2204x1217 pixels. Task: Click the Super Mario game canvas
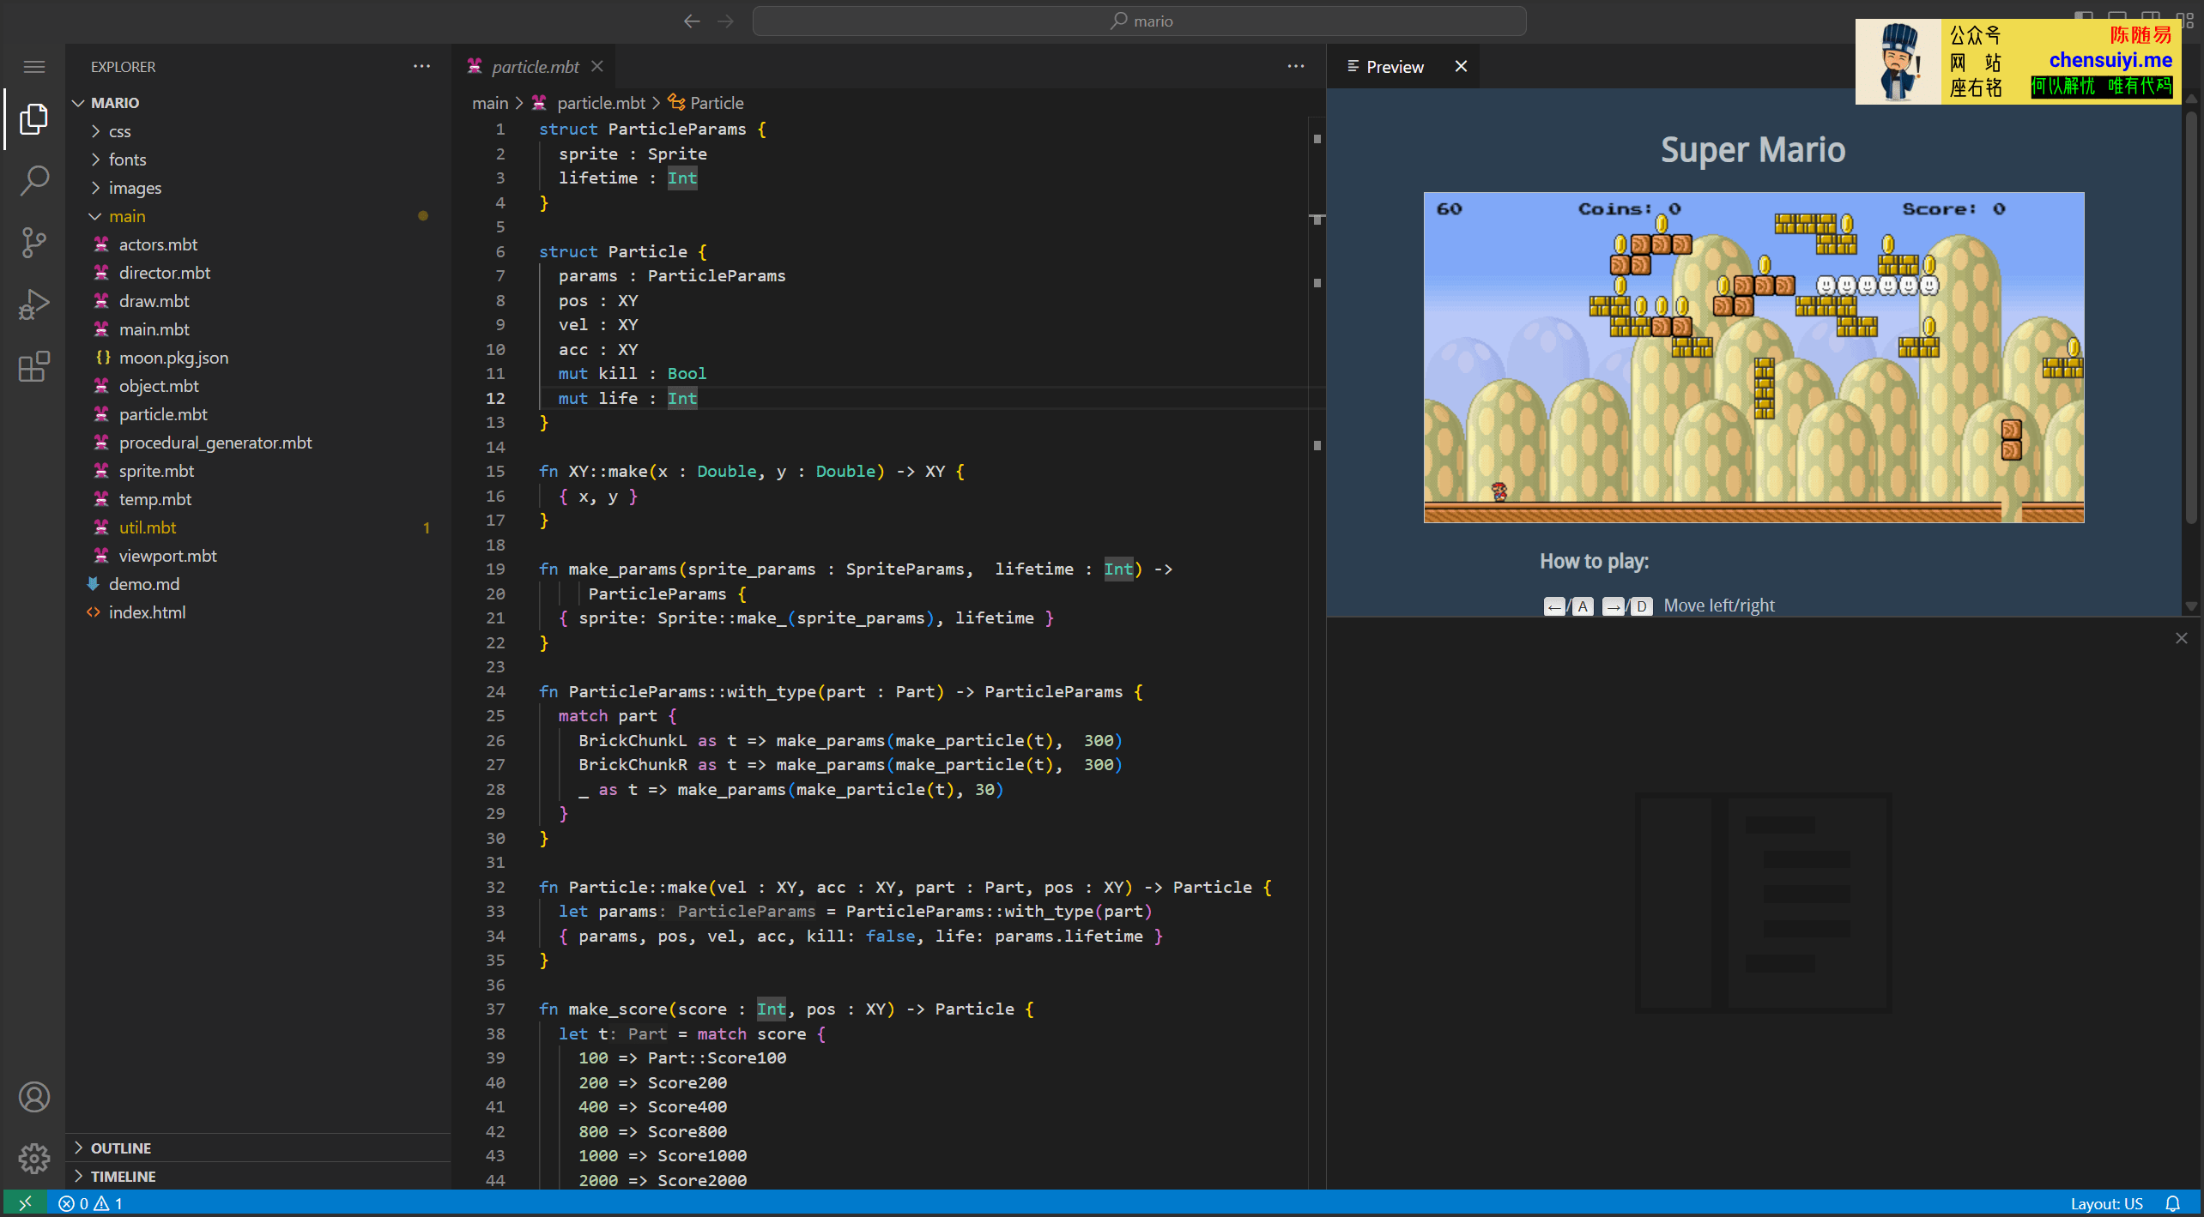(1753, 358)
